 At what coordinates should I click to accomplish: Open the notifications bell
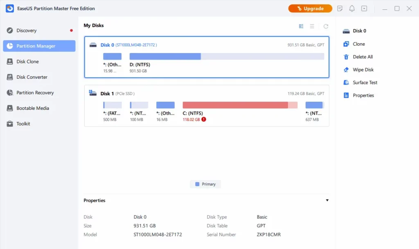[x=351, y=8]
